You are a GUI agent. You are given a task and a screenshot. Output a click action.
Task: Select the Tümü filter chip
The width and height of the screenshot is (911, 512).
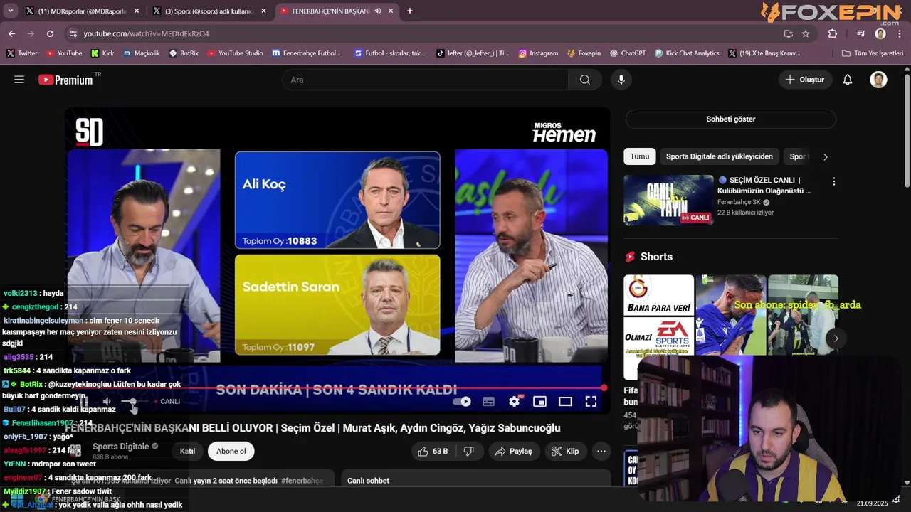pos(639,156)
